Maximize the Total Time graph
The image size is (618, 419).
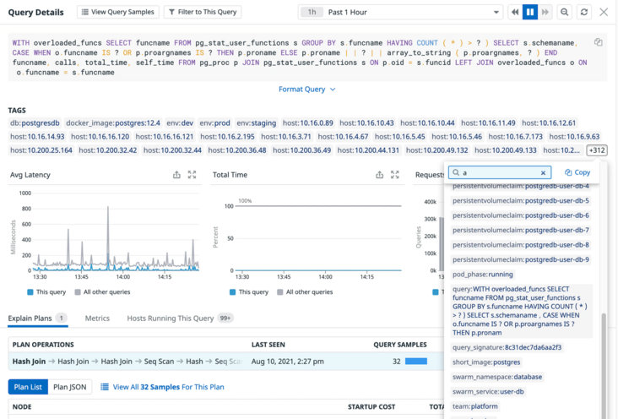(x=394, y=175)
